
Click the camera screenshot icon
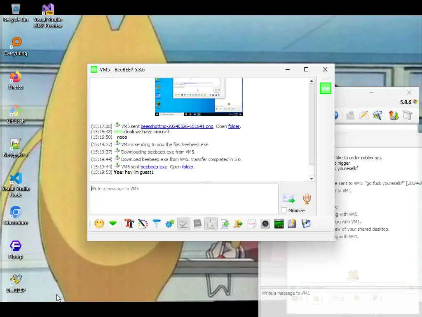[265, 224]
